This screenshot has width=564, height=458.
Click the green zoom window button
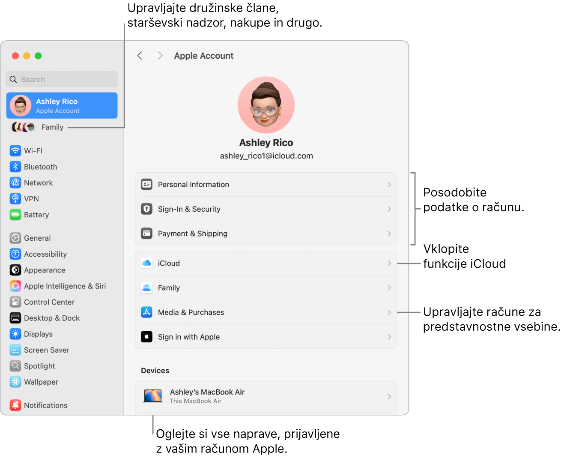(x=38, y=56)
